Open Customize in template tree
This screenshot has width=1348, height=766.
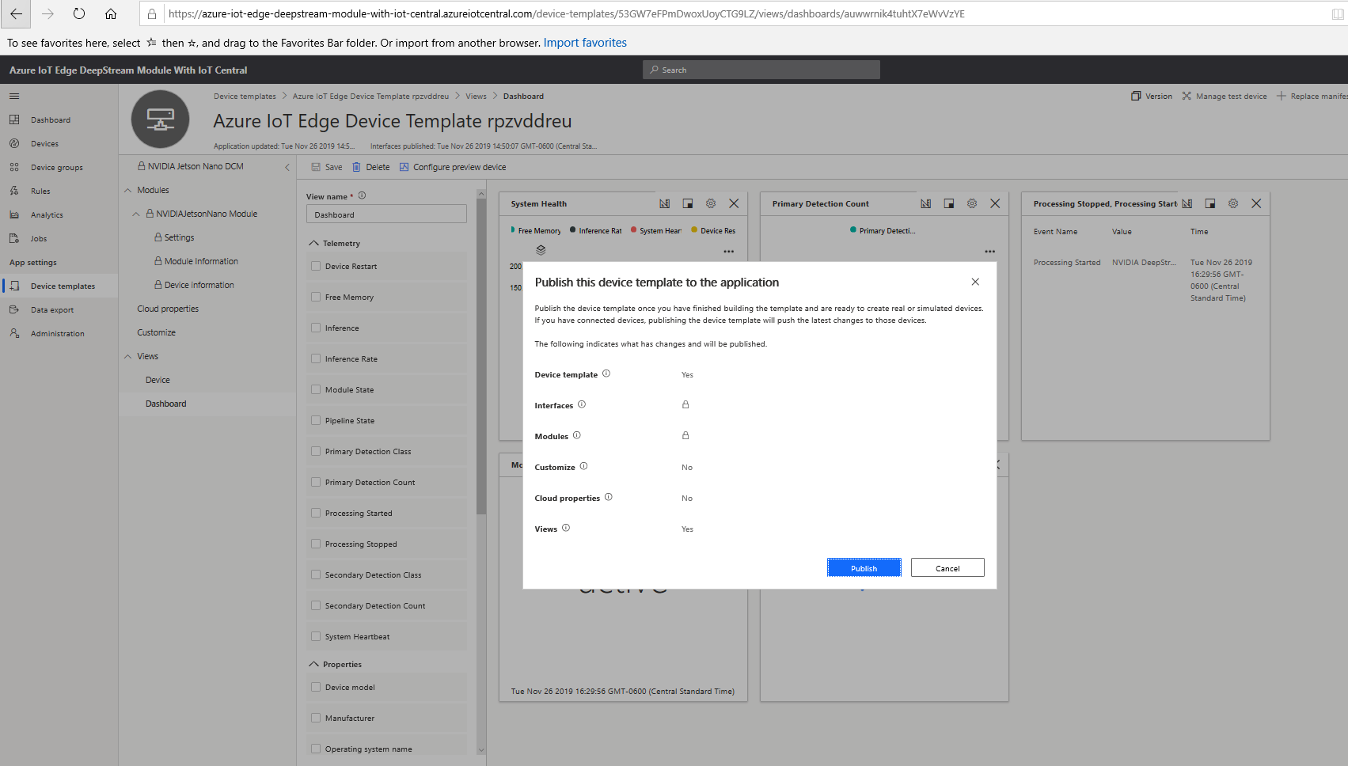point(157,332)
